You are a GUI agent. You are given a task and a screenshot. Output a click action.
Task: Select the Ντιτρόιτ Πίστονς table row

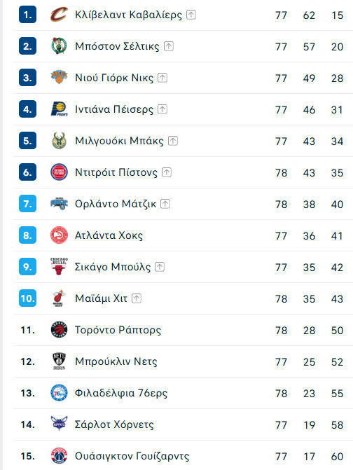[x=183, y=172]
